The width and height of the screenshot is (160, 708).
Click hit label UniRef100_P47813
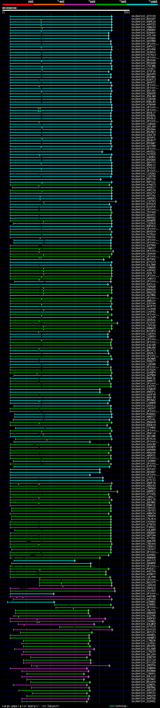pos(143,55)
